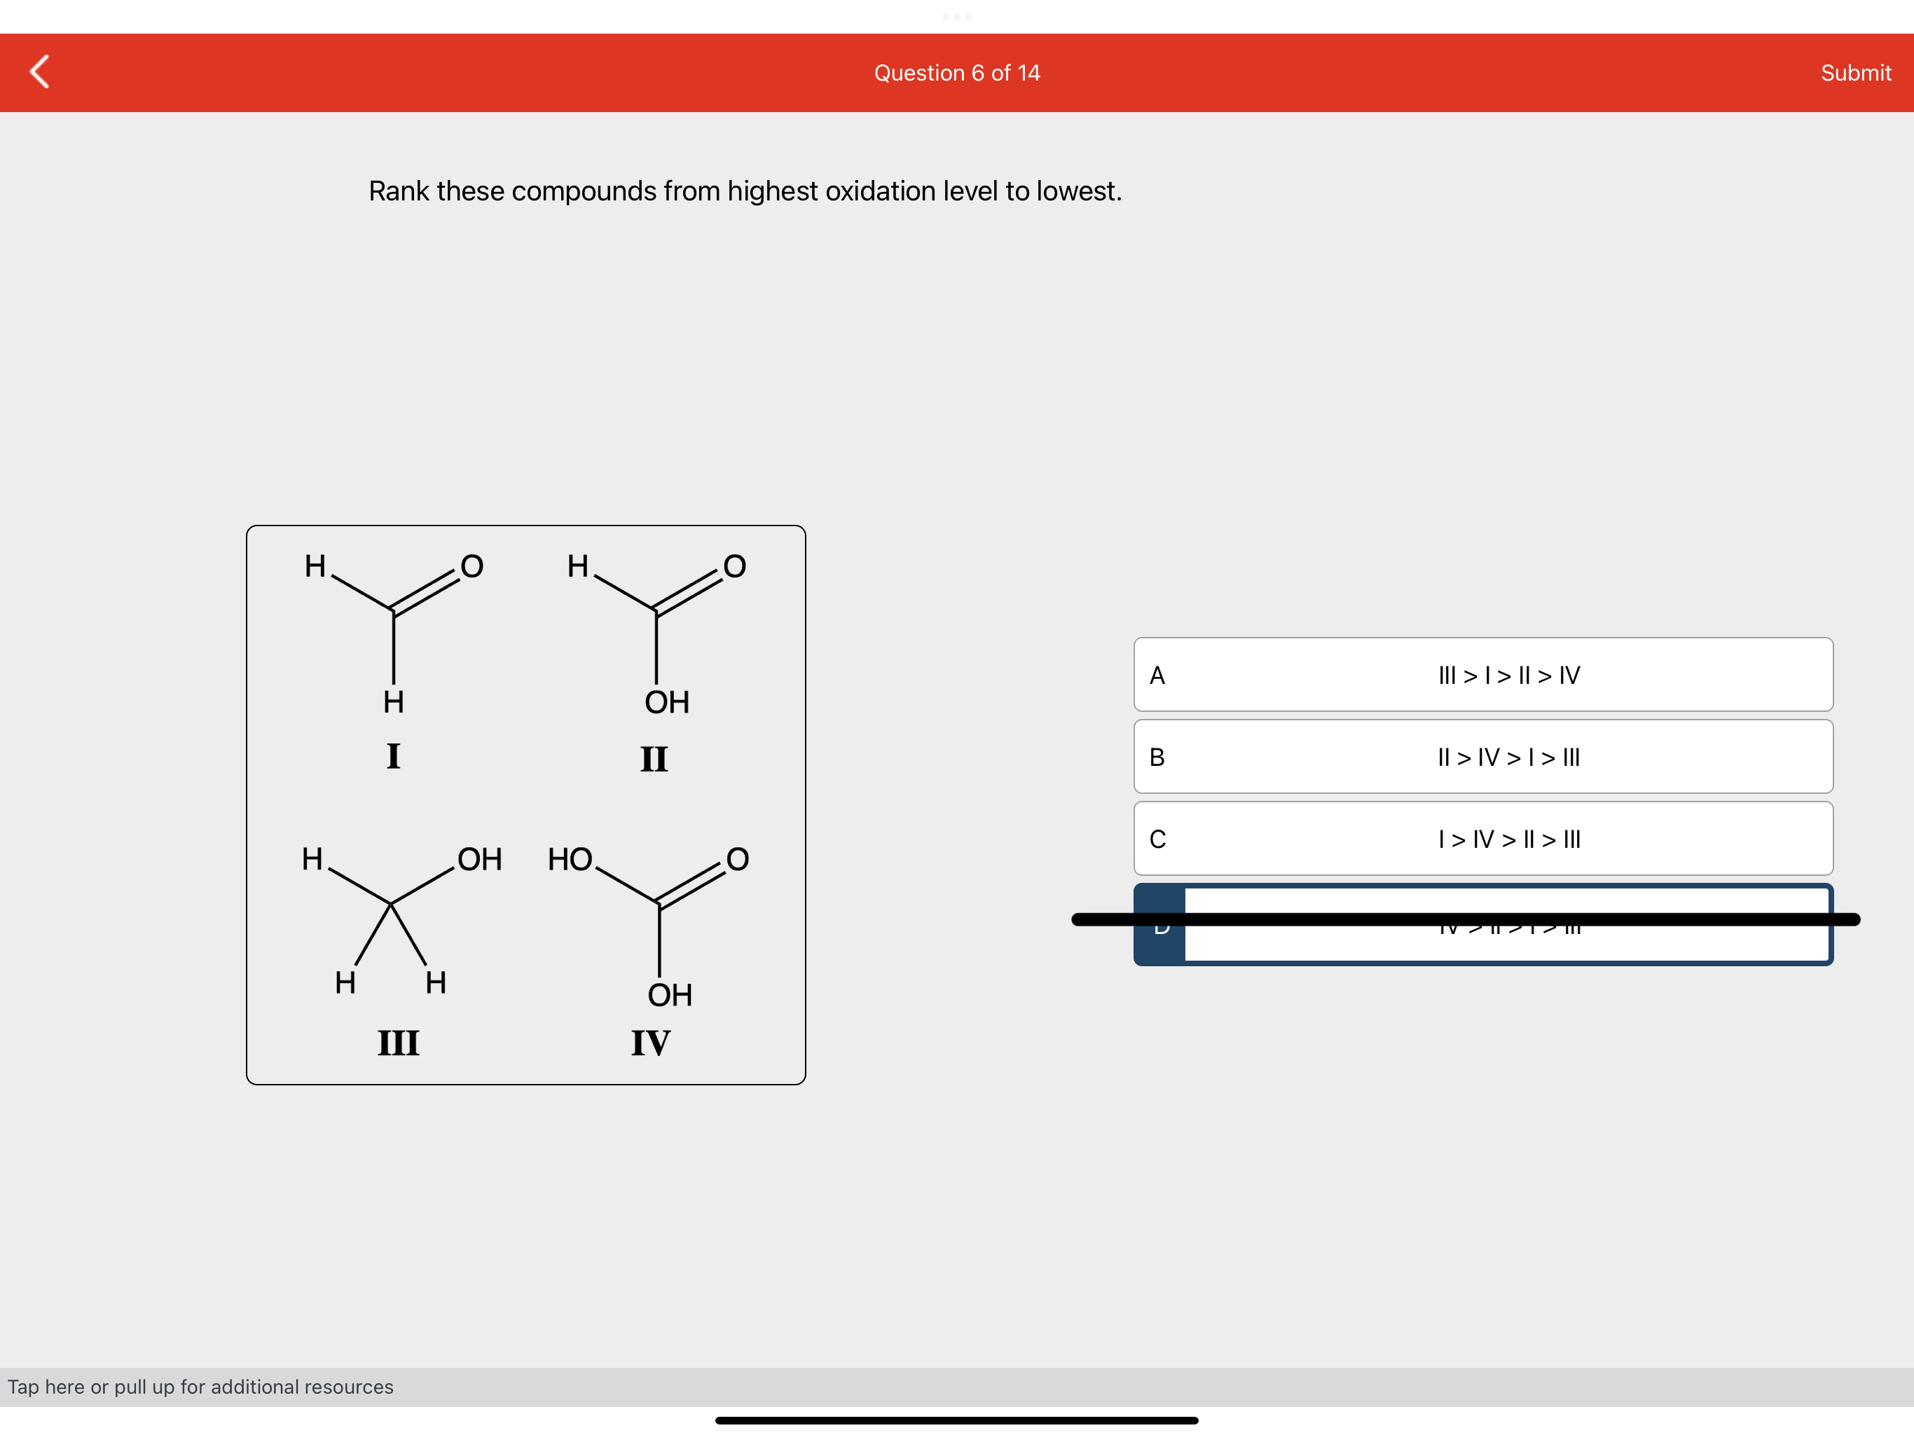The image size is (1914, 1435).
Task: Tap the home indicator bar
Action: pos(956,1420)
